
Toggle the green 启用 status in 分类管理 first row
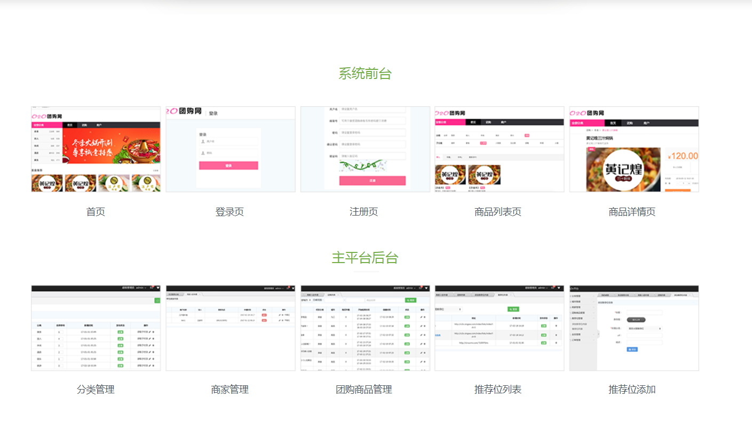tap(120, 332)
